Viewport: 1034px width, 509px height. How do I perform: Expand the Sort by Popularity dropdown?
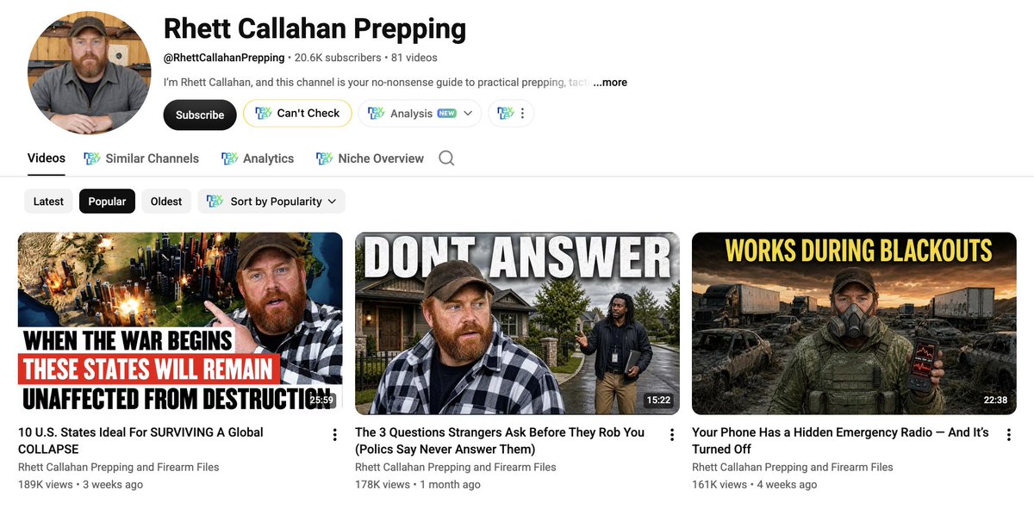pos(271,202)
